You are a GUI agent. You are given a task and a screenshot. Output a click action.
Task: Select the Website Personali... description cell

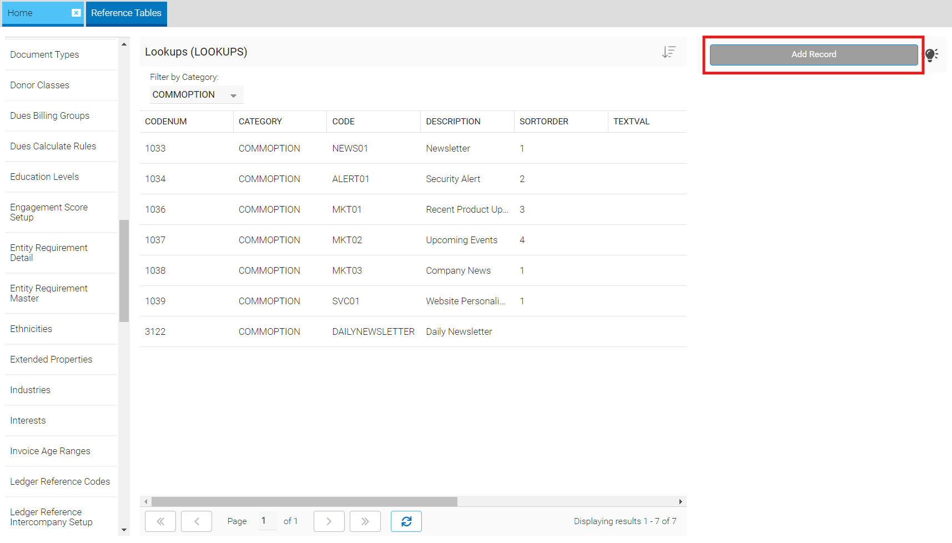coord(467,301)
